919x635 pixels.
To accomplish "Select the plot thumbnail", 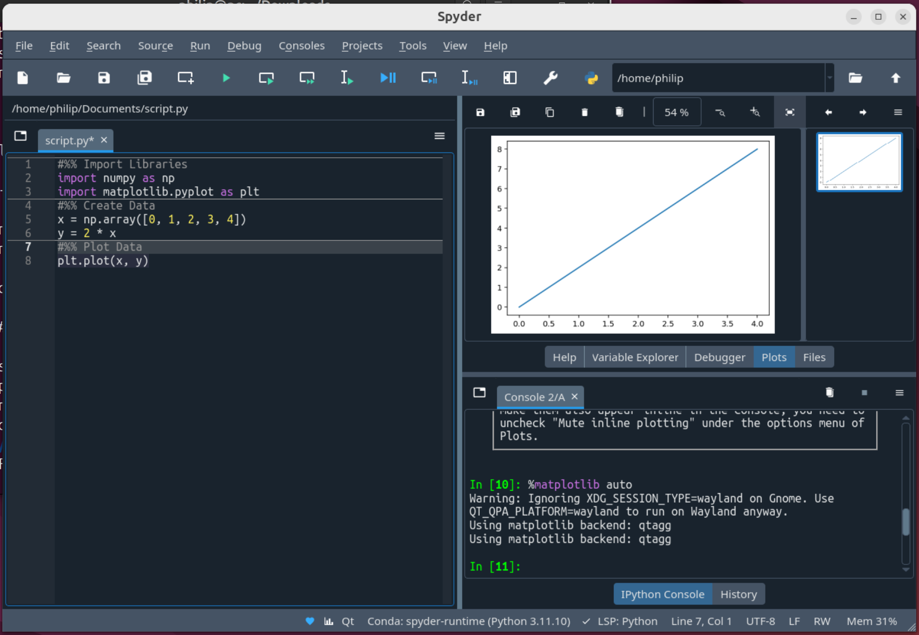I will 859,163.
